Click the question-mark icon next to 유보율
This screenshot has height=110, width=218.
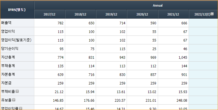[14, 100]
